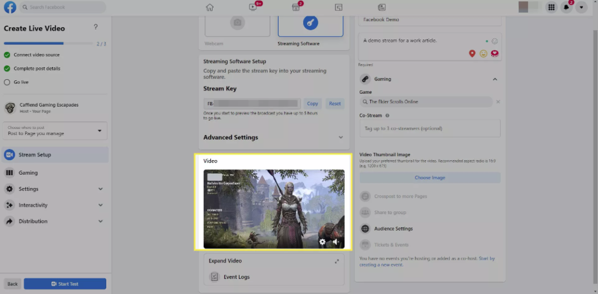The width and height of the screenshot is (598, 294).
Task: Click the video preview thumbnail
Action: point(274,209)
